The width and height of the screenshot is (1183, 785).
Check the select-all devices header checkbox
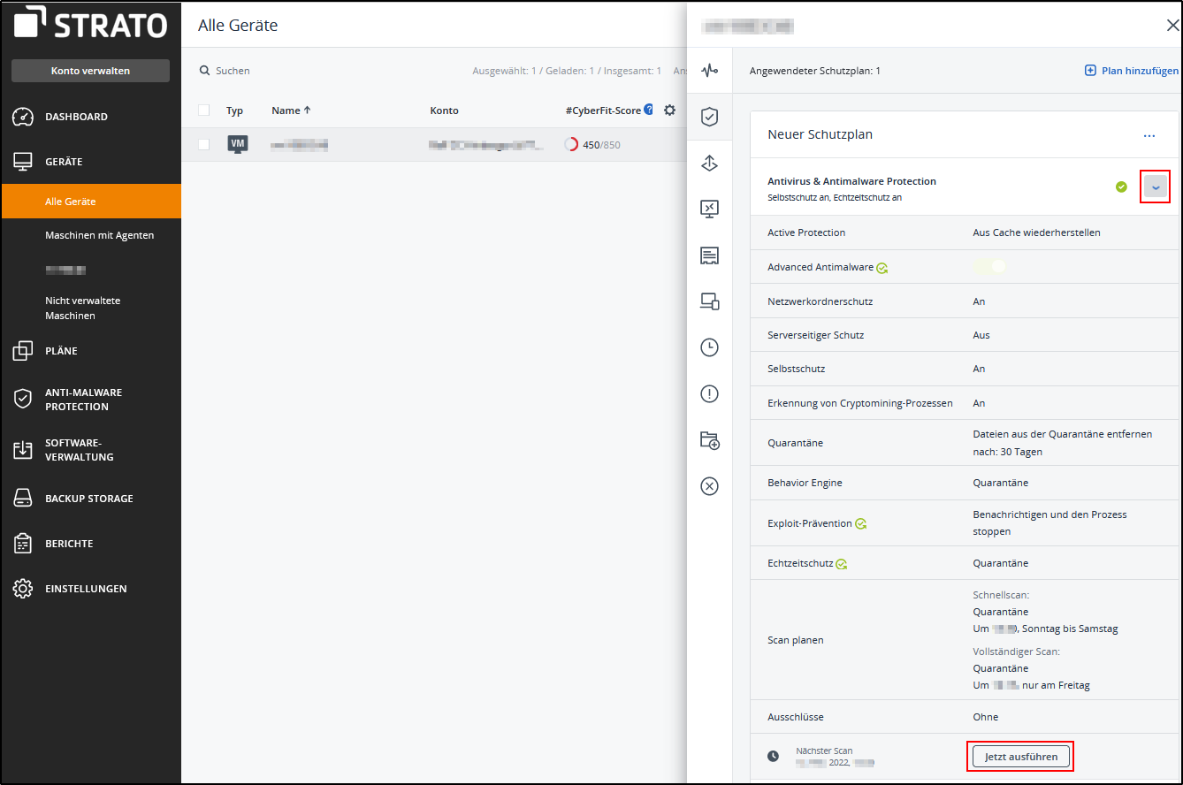(x=204, y=111)
